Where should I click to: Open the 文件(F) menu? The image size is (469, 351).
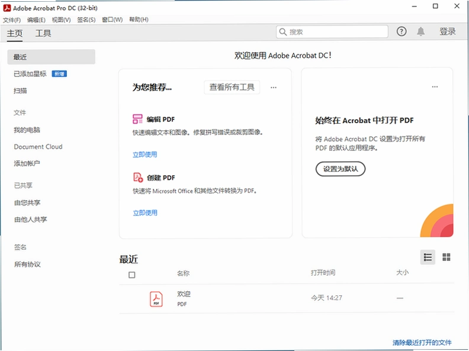point(12,20)
